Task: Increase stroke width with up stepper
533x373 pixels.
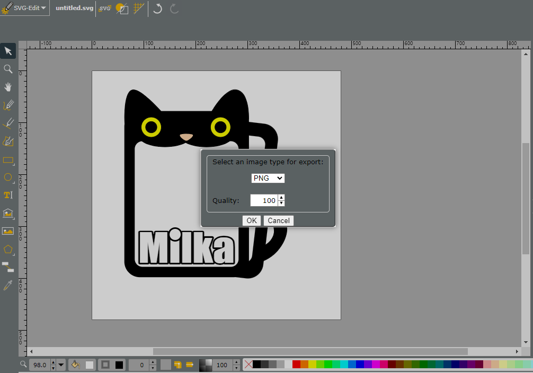Action: pyautogui.click(x=153, y=362)
